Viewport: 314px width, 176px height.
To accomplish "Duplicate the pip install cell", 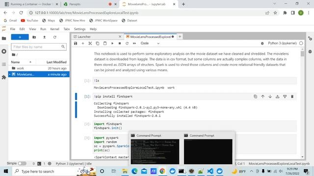I will [255, 97].
